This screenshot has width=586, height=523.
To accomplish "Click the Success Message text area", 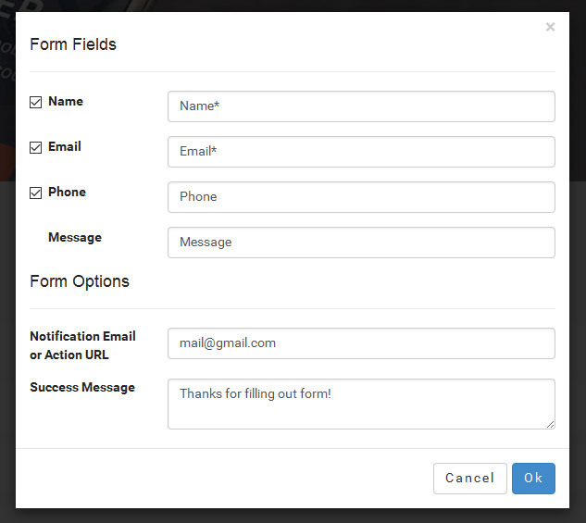I will [361, 404].
